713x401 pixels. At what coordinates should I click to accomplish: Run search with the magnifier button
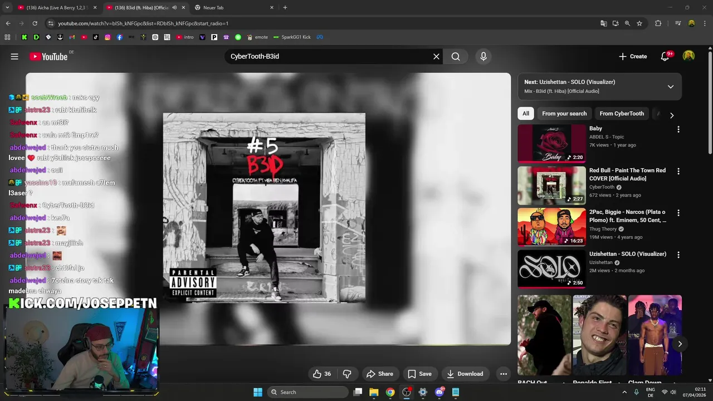click(456, 56)
